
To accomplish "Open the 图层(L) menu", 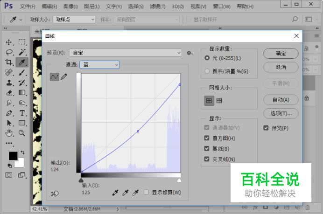I will [92, 7].
